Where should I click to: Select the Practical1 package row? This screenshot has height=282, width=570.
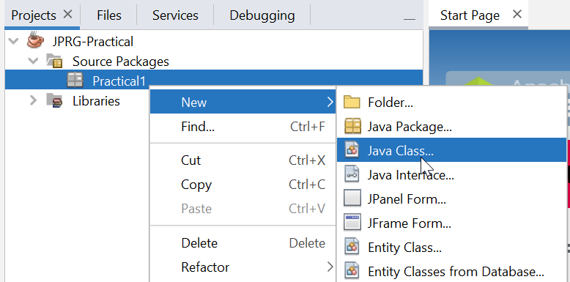(x=214, y=80)
